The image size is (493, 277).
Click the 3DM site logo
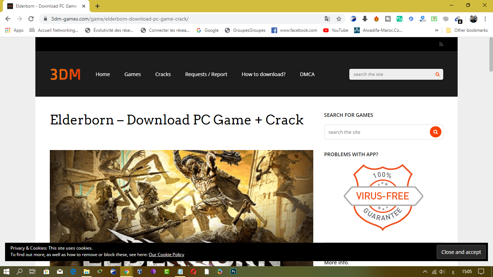[65, 74]
